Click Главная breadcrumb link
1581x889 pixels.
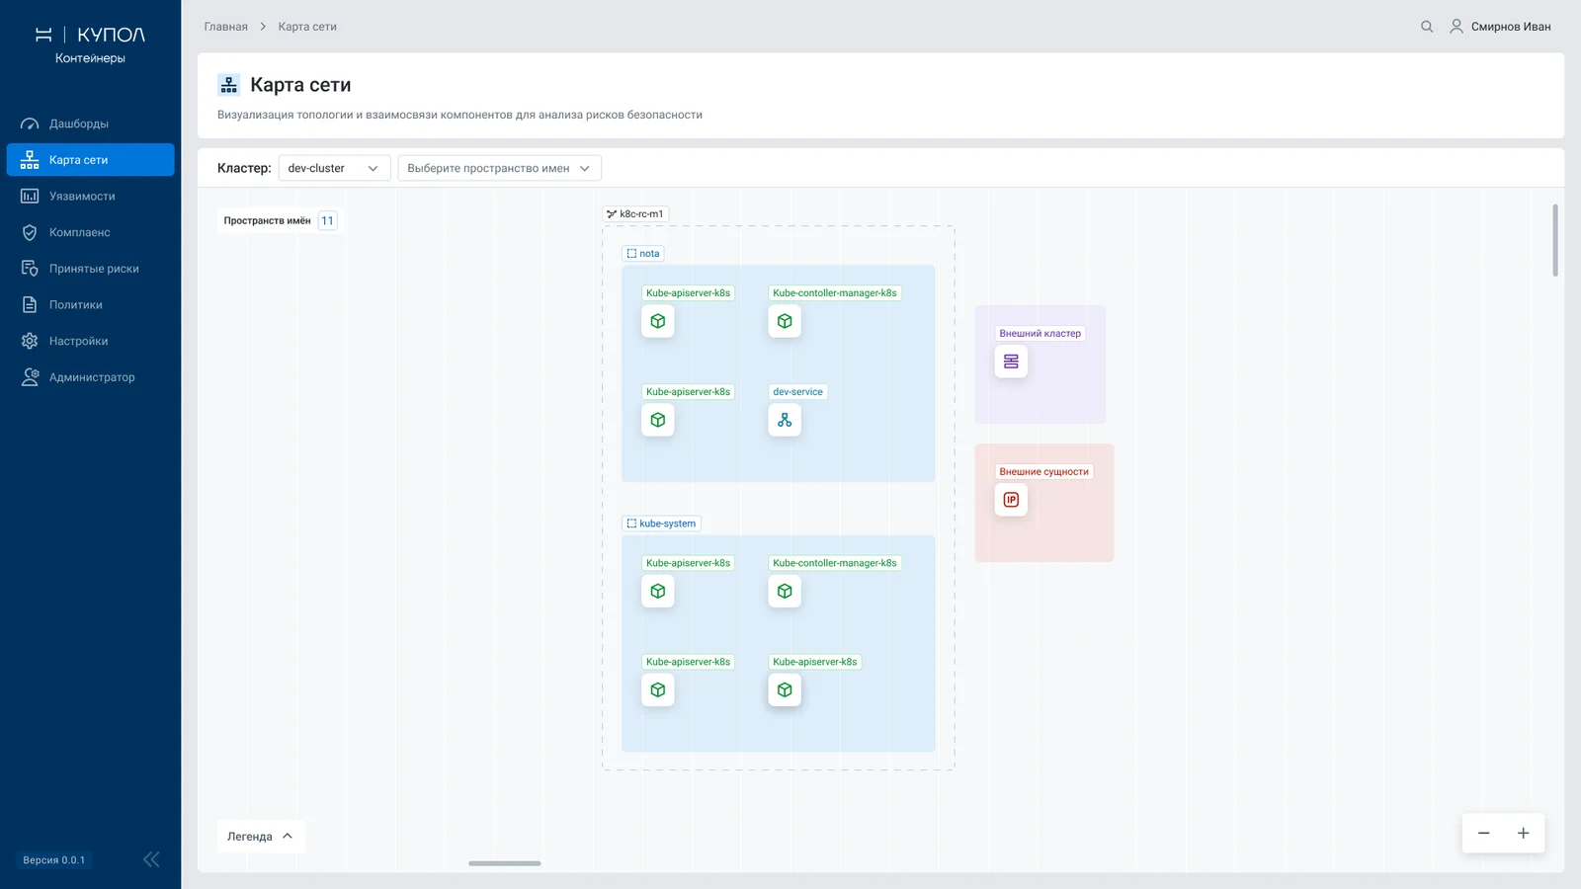225,27
